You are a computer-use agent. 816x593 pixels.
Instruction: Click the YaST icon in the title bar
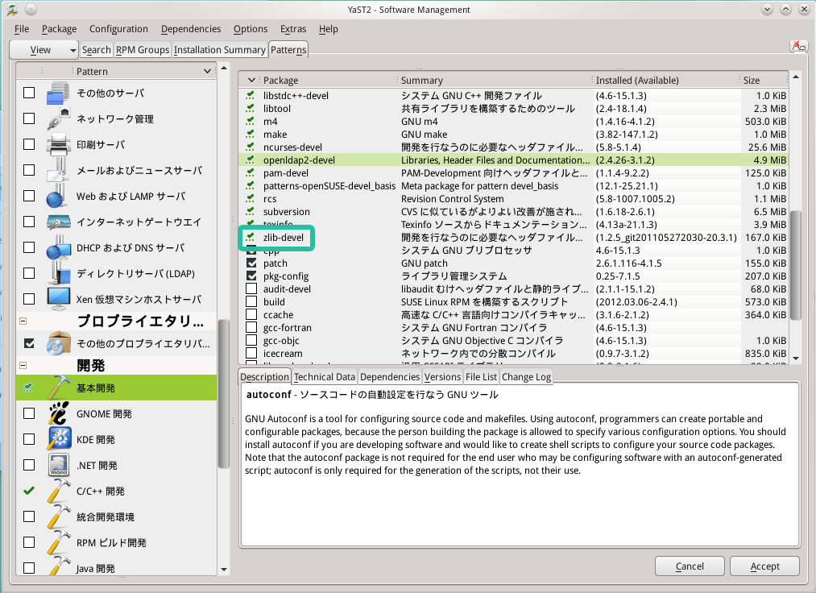point(12,10)
